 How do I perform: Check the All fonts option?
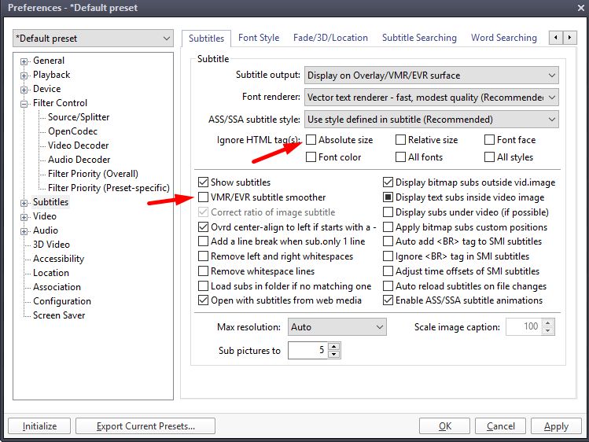[400, 157]
